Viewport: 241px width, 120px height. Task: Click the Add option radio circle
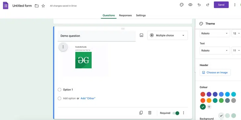59,98
